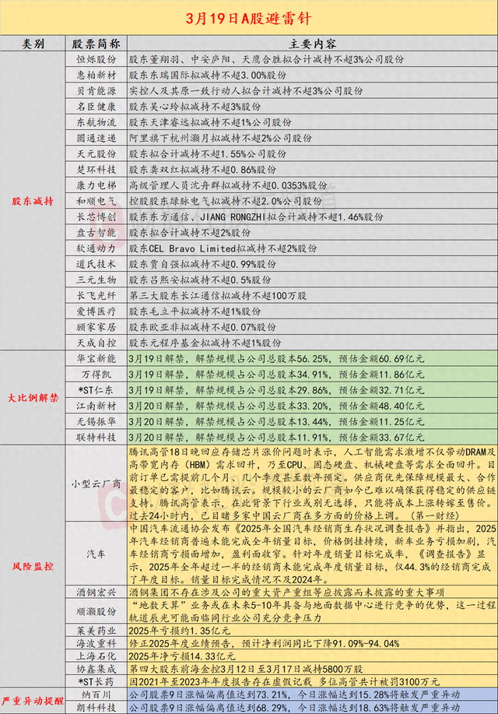498x714 pixels.
Task: Click stock name '楚环科技'
Action: [96, 170]
